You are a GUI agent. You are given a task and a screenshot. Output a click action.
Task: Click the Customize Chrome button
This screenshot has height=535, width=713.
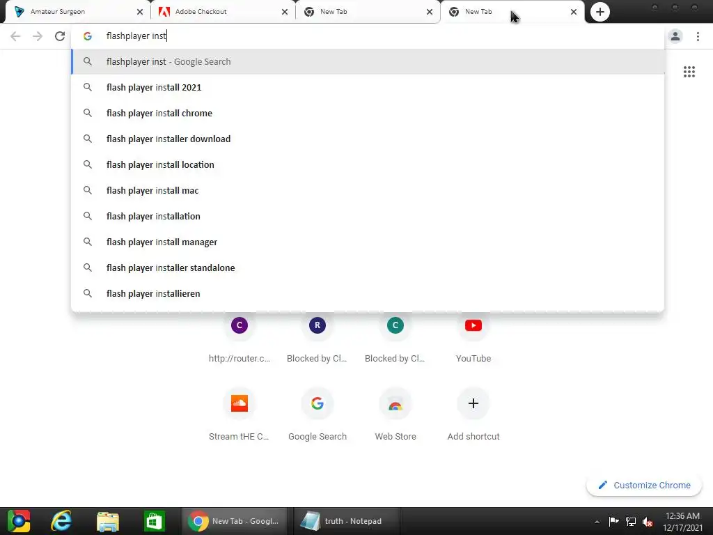pyautogui.click(x=644, y=485)
